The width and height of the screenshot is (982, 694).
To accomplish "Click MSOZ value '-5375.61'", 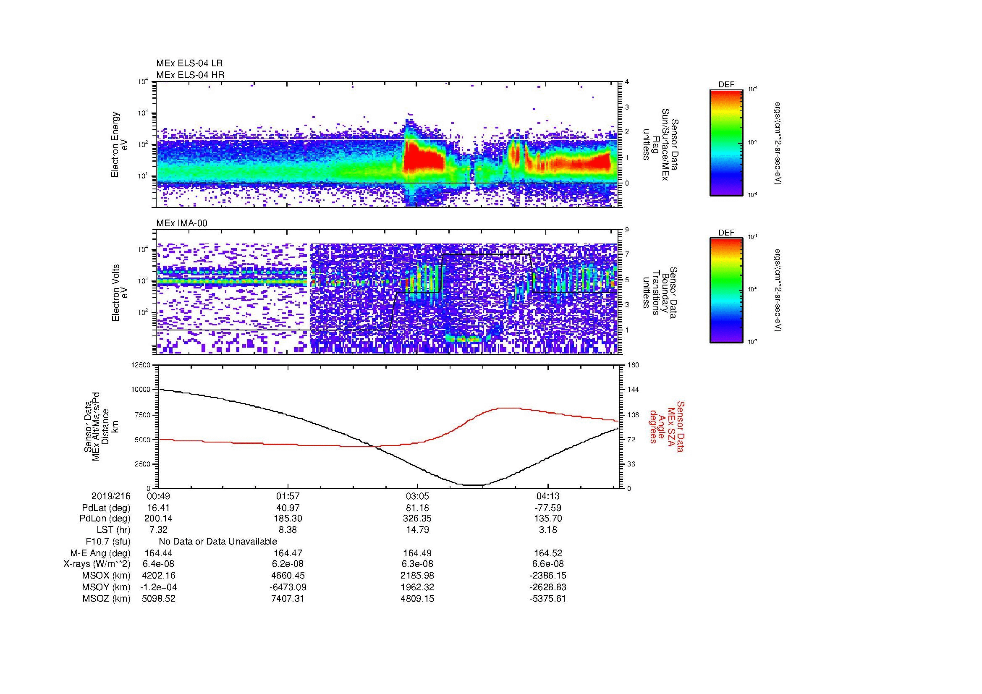I will click(548, 599).
